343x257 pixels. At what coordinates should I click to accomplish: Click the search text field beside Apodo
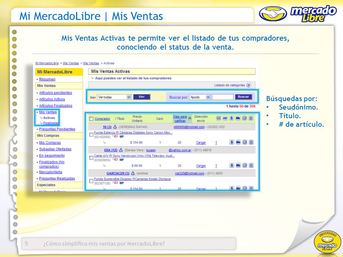[x=223, y=97]
